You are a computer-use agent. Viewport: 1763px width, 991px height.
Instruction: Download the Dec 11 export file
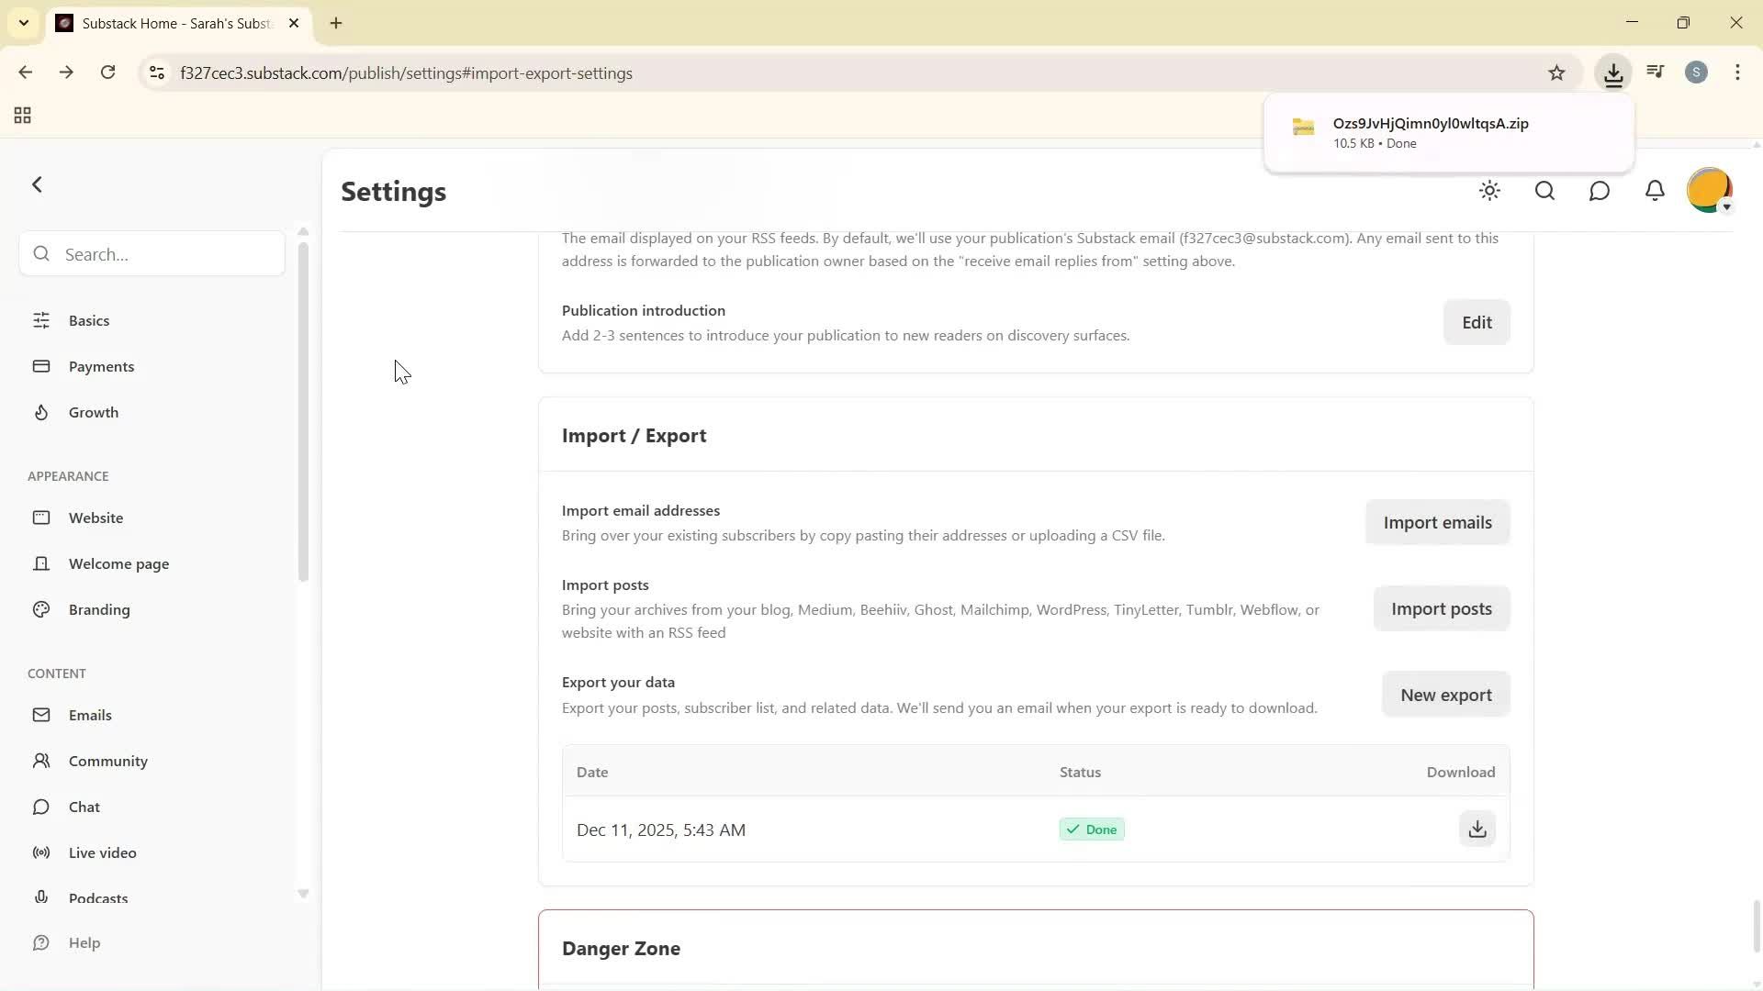tap(1477, 829)
